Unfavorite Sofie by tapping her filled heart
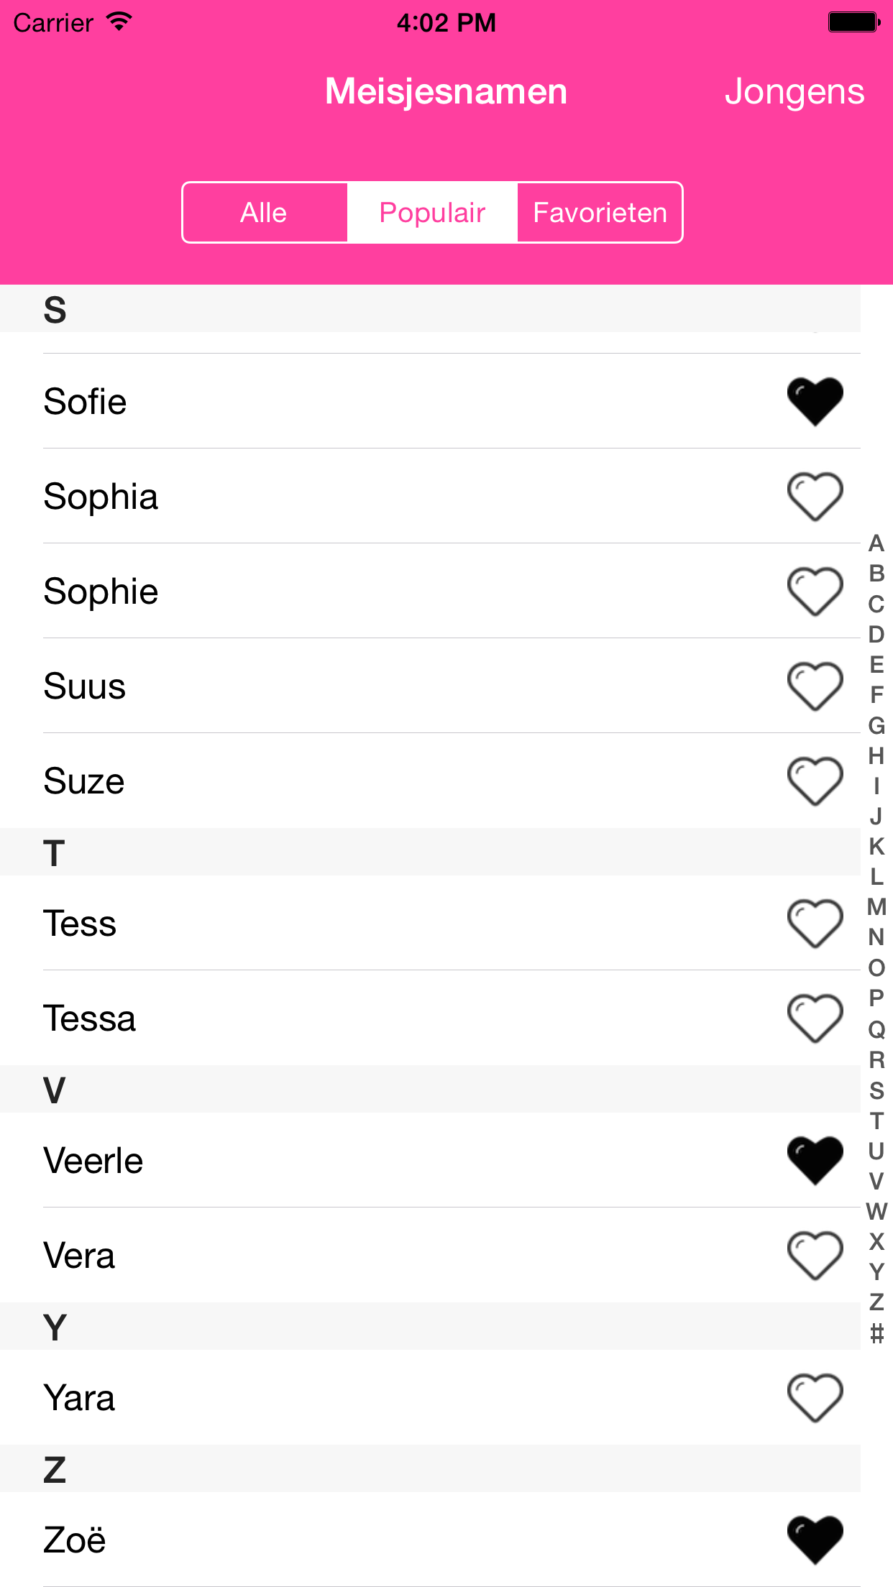This screenshot has height=1587, width=893. click(815, 401)
